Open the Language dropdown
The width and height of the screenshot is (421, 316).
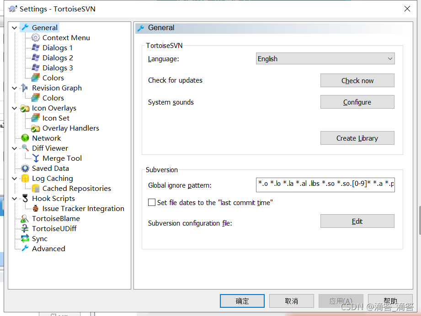coord(325,58)
